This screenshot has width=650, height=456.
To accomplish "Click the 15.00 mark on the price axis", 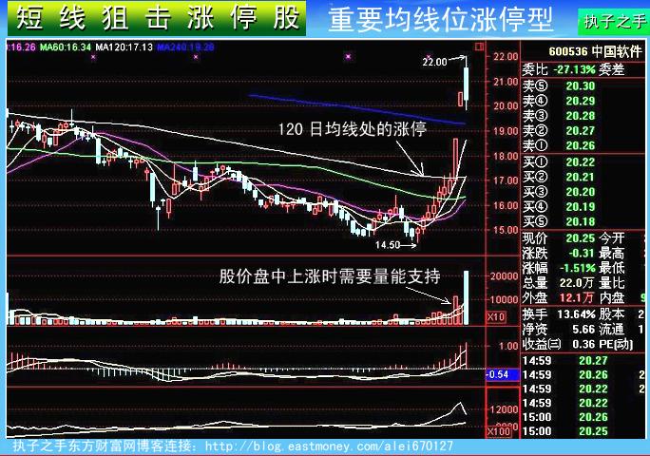I will coord(506,230).
